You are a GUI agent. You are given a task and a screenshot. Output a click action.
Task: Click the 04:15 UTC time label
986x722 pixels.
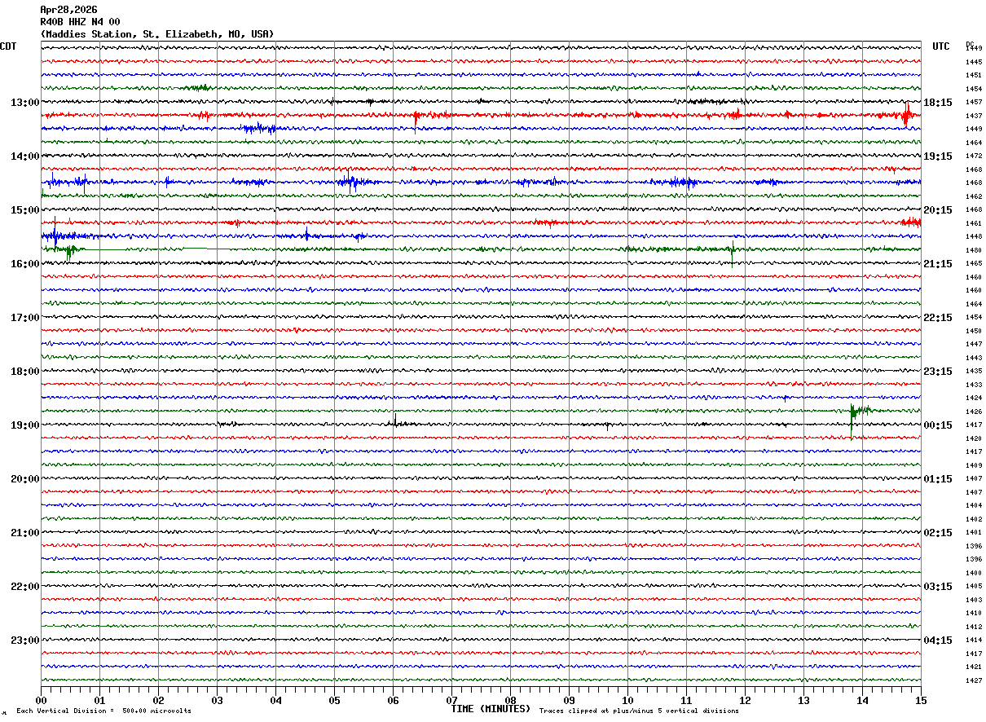(937, 640)
